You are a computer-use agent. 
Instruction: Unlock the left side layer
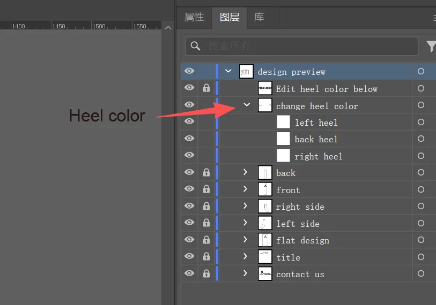click(206, 223)
